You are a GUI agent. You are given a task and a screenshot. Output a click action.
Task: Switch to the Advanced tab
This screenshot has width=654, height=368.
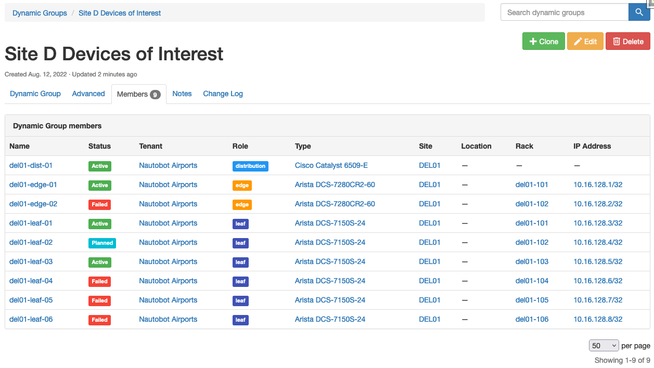88,94
